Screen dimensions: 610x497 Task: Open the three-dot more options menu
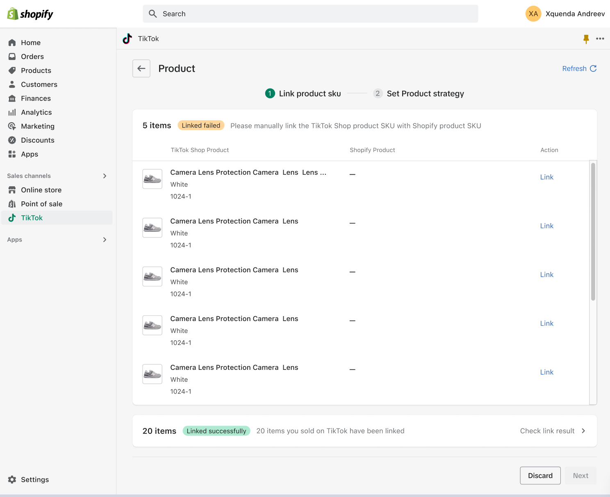[600, 39]
